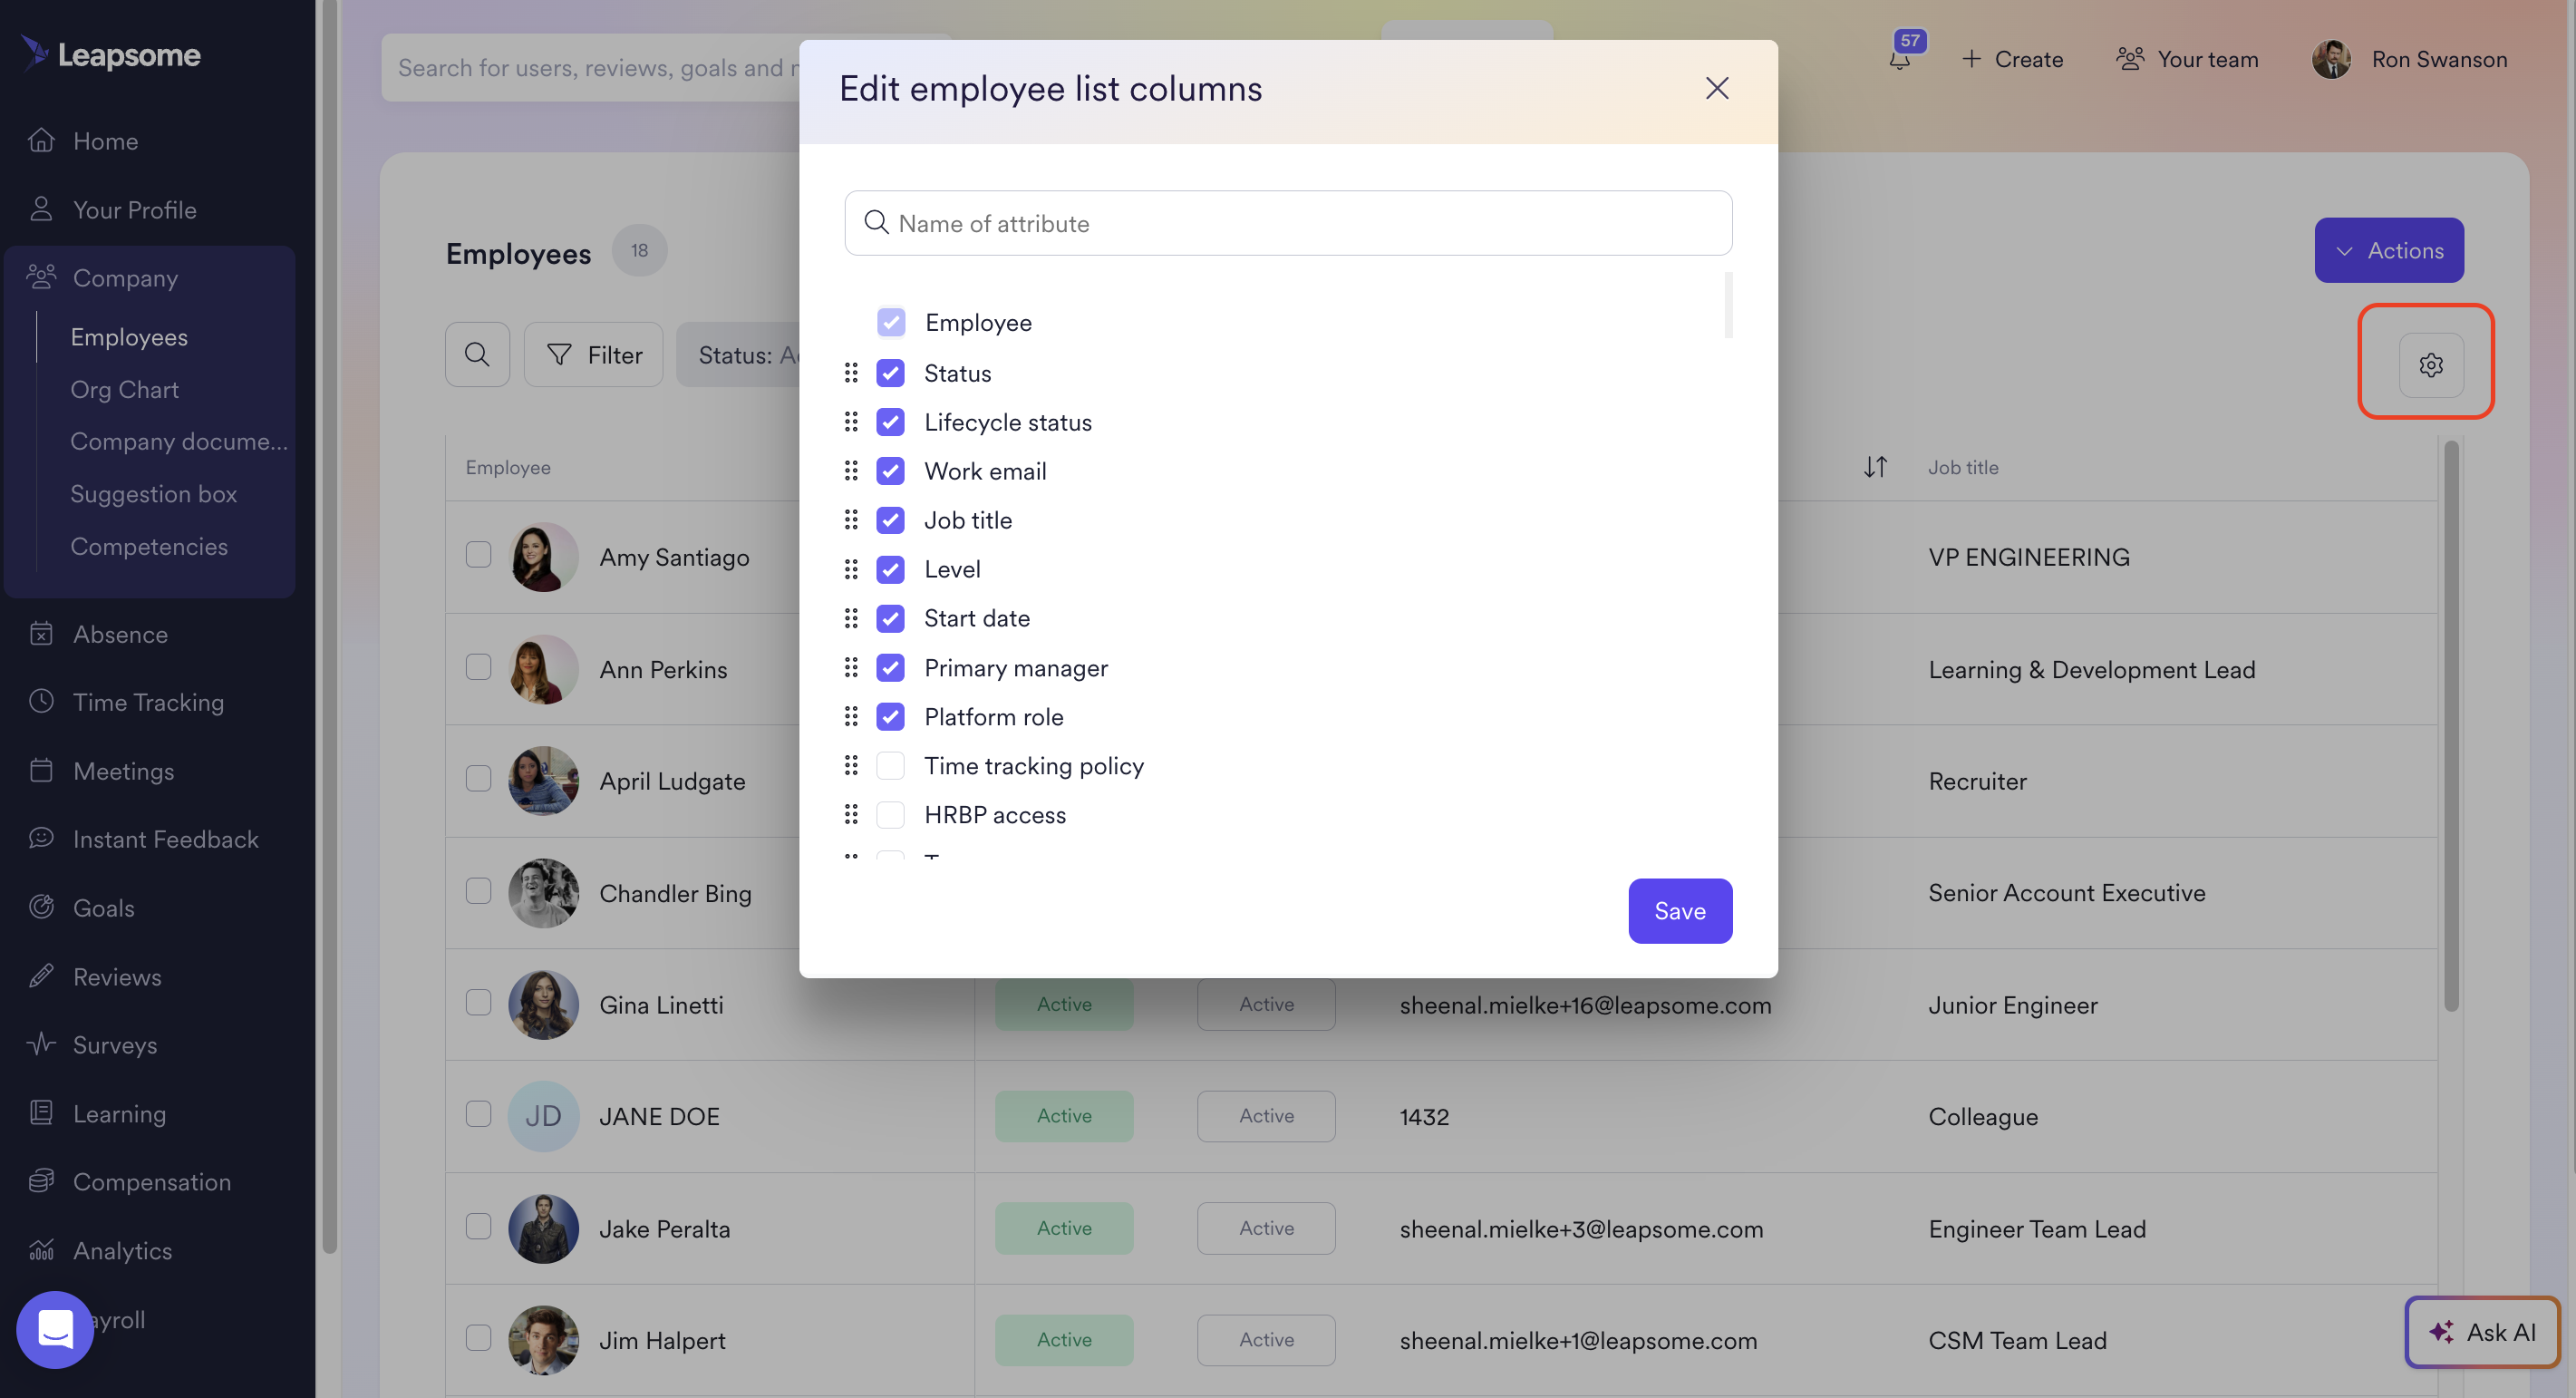Click the Home icon in the sidebar

pos(42,140)
